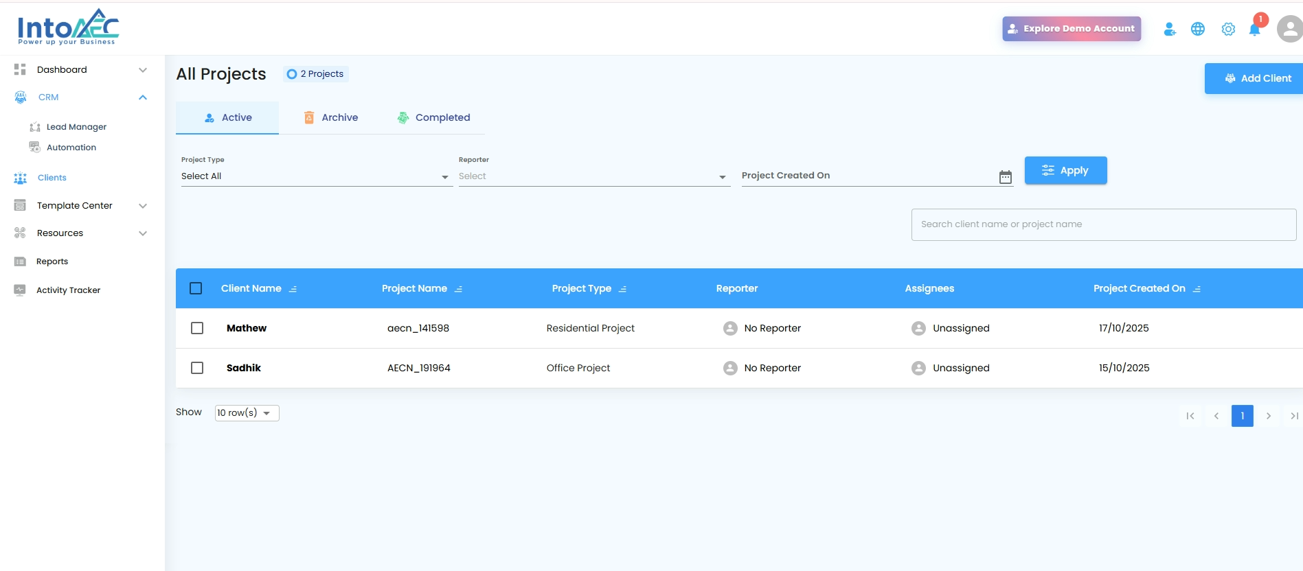1303x571 pixels.
Task: Select page 1 in pagination
Action: [1243, 416]
